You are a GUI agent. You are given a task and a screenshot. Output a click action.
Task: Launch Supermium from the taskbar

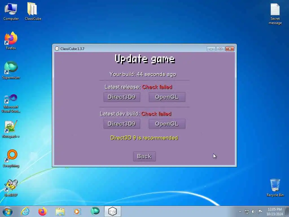(x=95, y=211)
